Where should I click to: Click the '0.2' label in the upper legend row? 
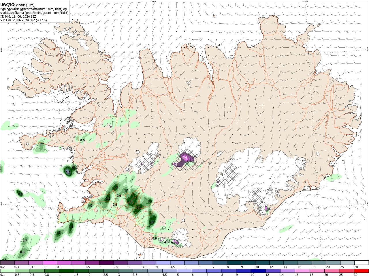(2, 267)
